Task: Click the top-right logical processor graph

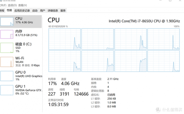Action: click(163, 39)
